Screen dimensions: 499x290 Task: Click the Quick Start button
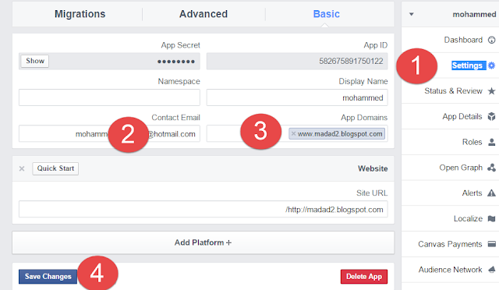tap(55, 168)
